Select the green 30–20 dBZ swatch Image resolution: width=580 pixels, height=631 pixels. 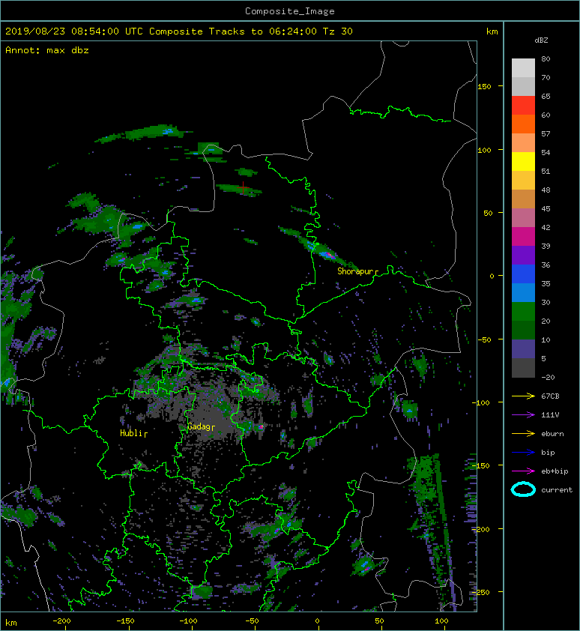coord(523,312)
